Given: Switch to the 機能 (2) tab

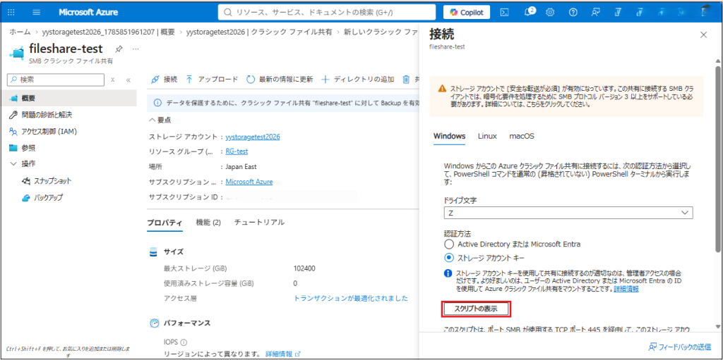Looking at the screenshot, I should tap(208, 223).
